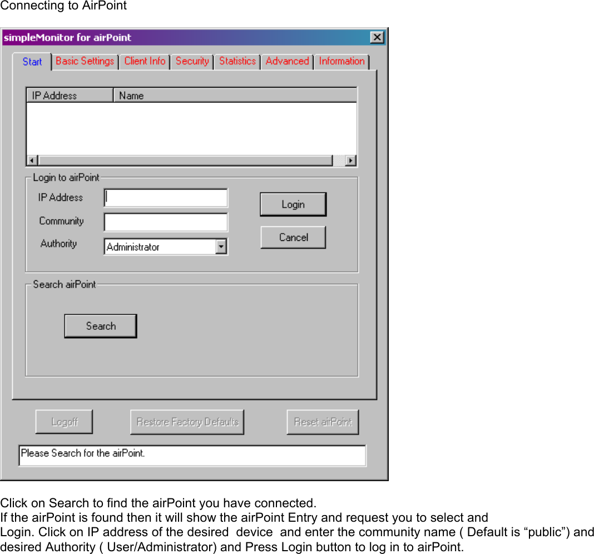The height and width of the screenshot is (554, 594).
Task: Click Search to find the airPoint
Action: (x=100, y=326)
